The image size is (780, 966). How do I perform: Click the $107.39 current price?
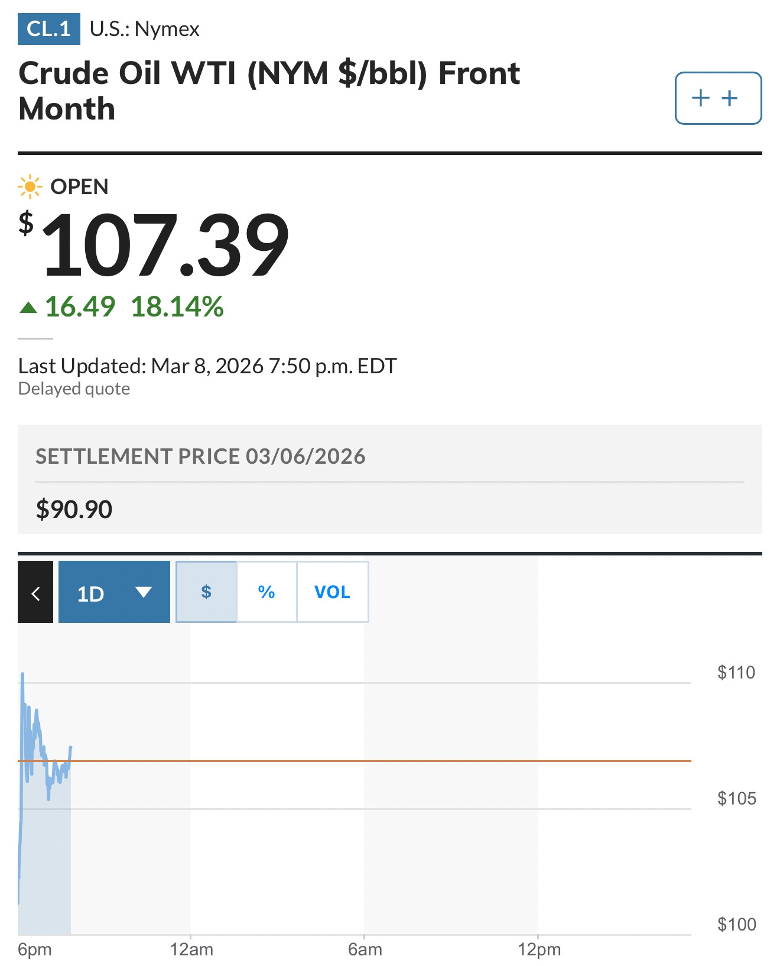(x=165, y=245)
